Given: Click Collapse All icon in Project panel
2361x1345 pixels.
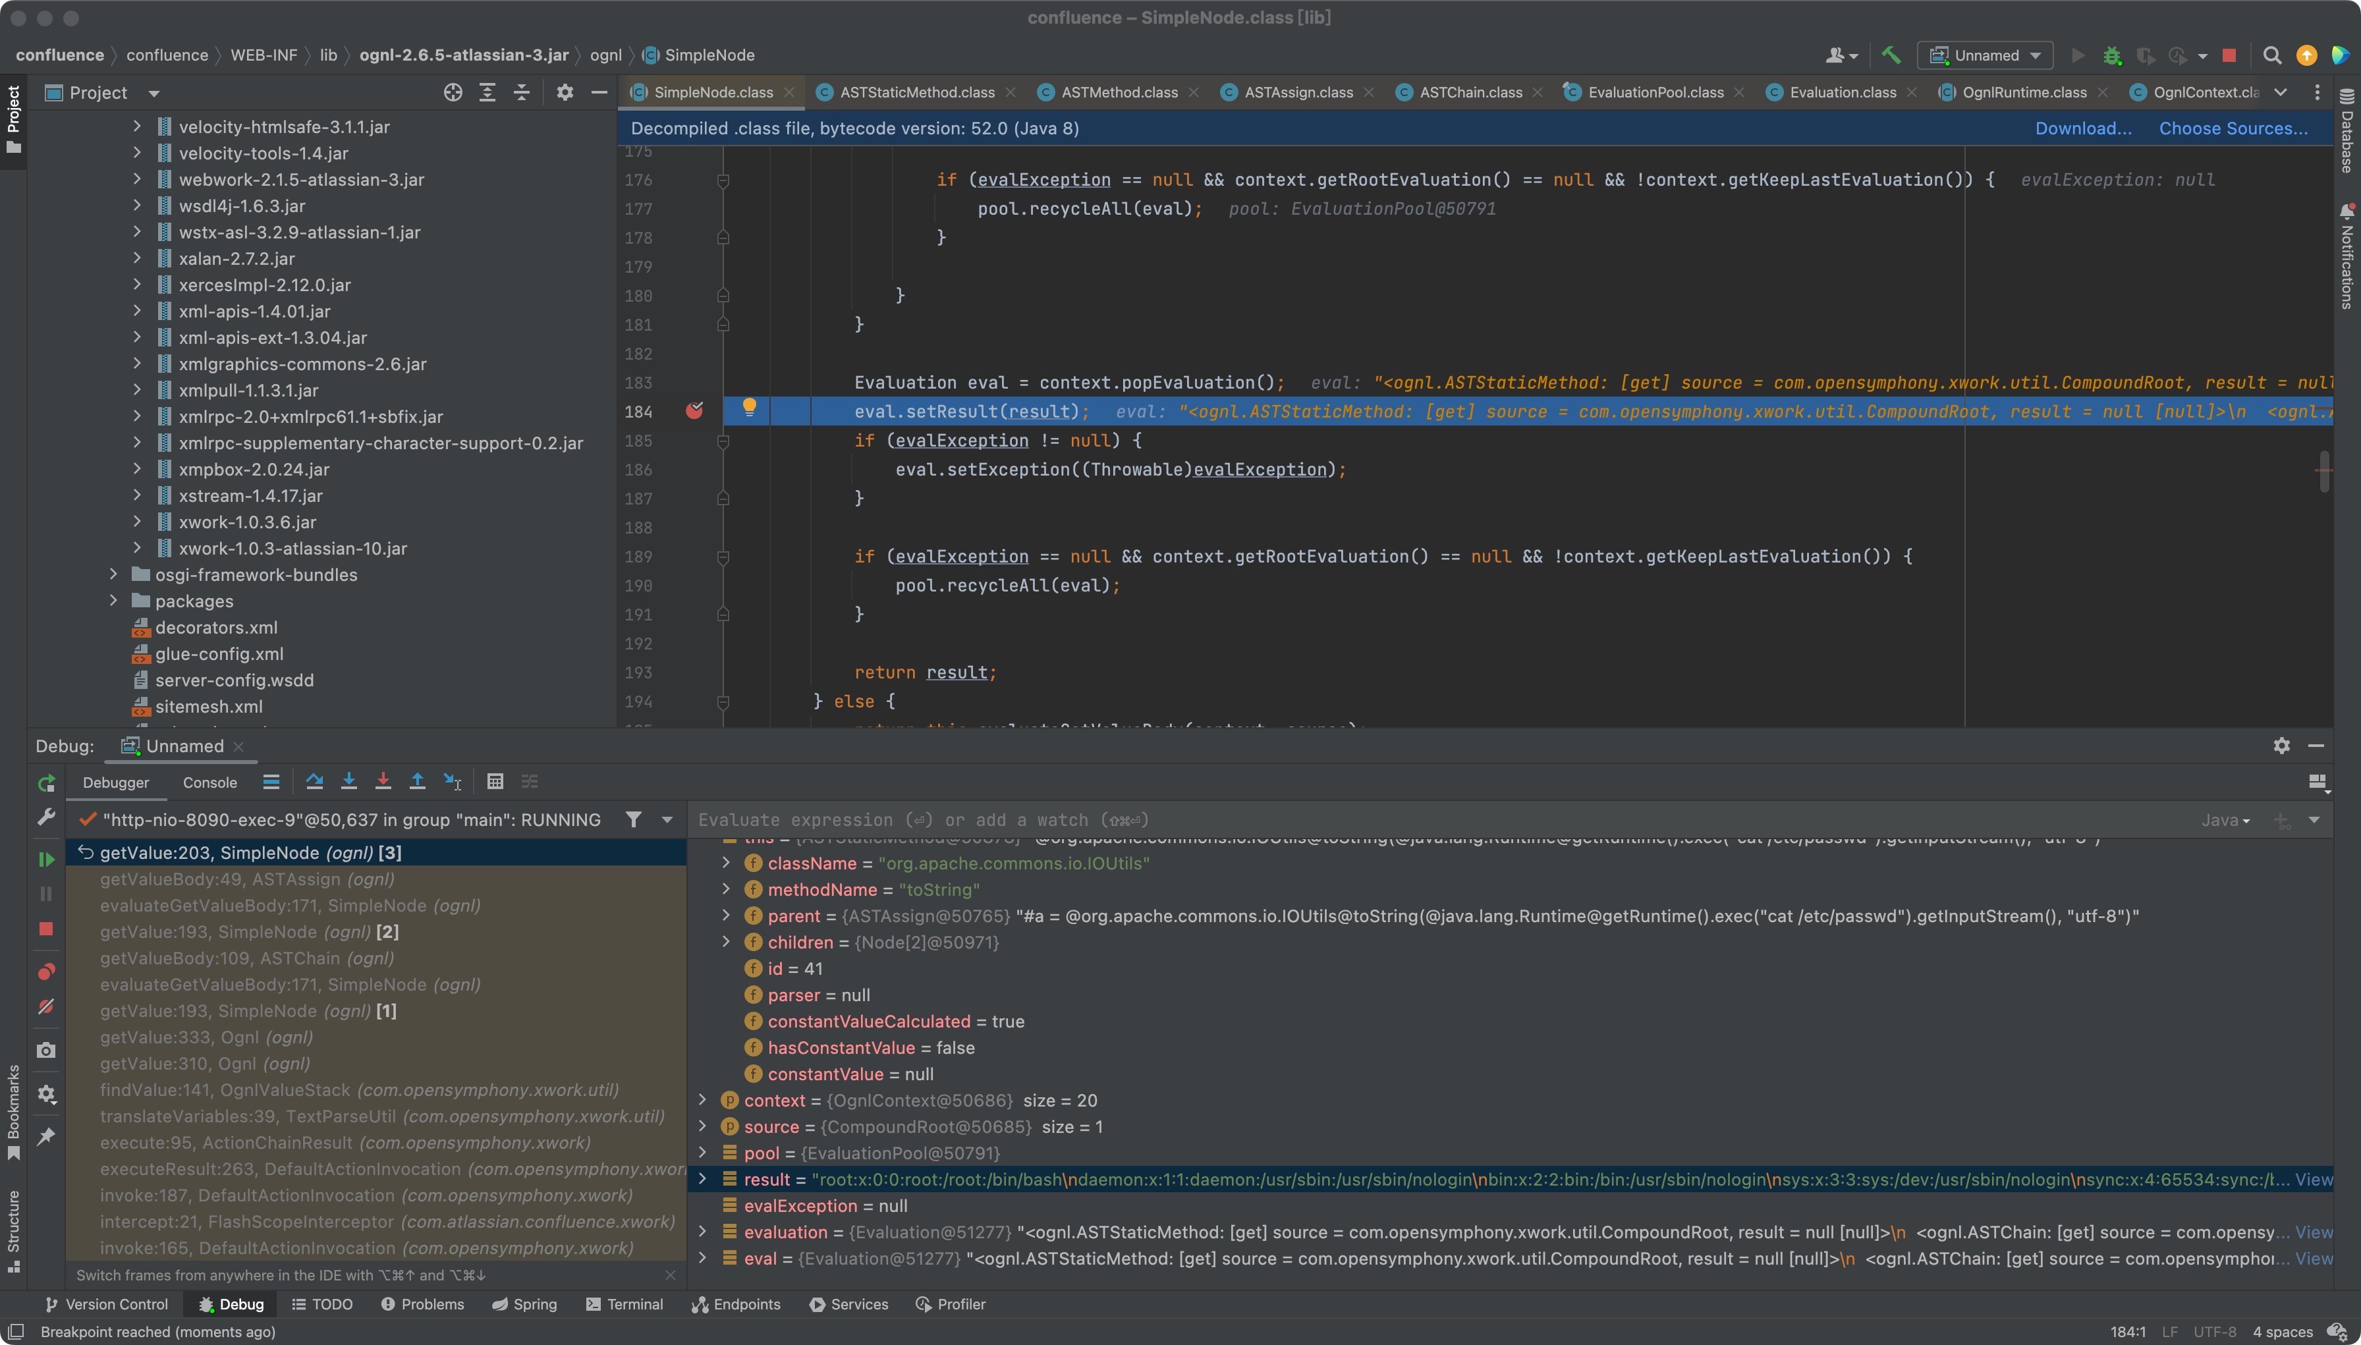Looking at the screenshot, I should [522, 92].
